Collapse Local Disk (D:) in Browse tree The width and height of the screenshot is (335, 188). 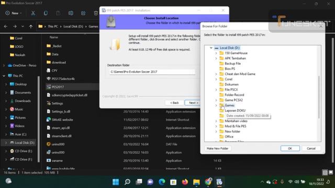point(211,48)
